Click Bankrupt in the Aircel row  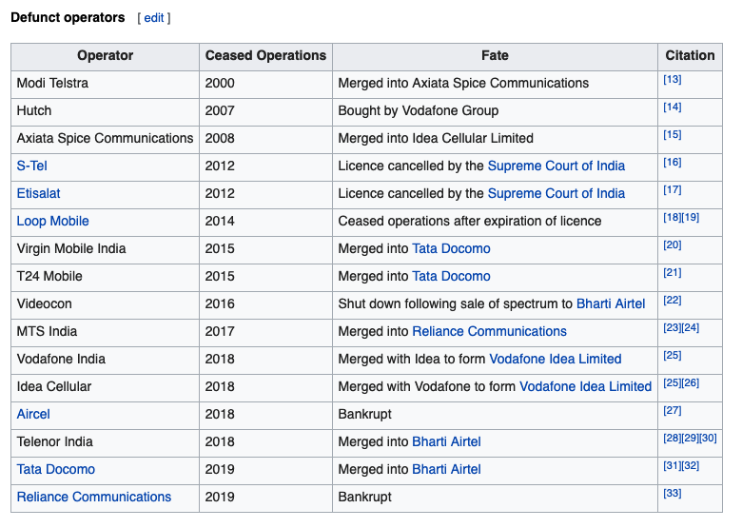click(x=365, y=414)
